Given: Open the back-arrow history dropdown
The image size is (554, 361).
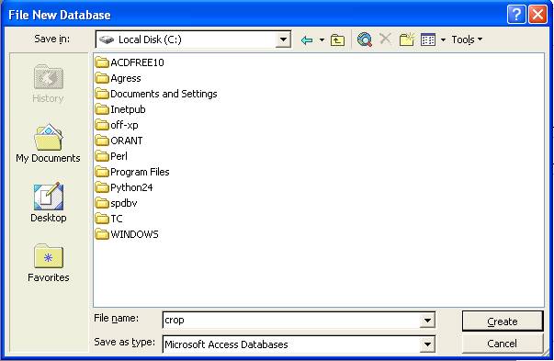Looking at the screenshot, I should 322,39.
